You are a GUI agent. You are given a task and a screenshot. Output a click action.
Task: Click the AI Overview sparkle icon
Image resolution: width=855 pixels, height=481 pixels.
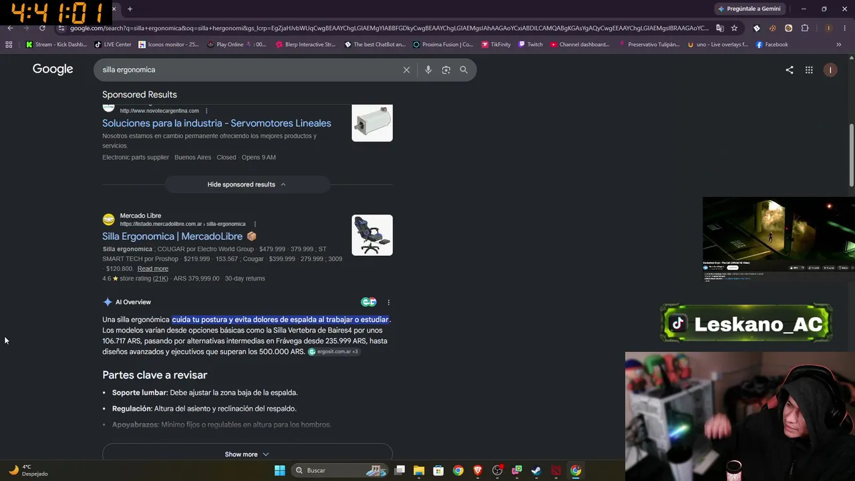point(108,302)
